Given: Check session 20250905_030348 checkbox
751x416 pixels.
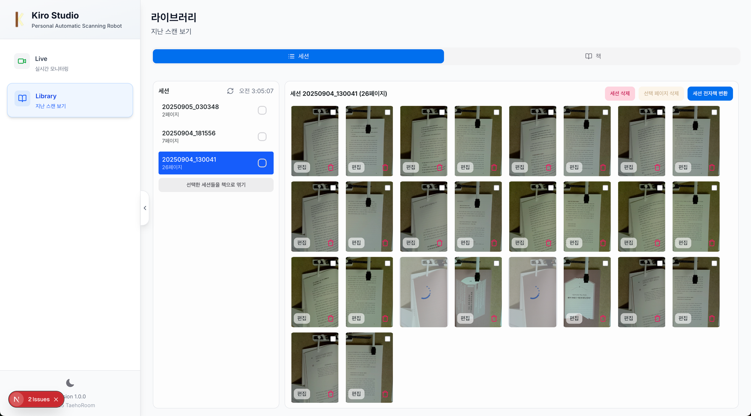Looking at the screenshot, I should 262,110.
